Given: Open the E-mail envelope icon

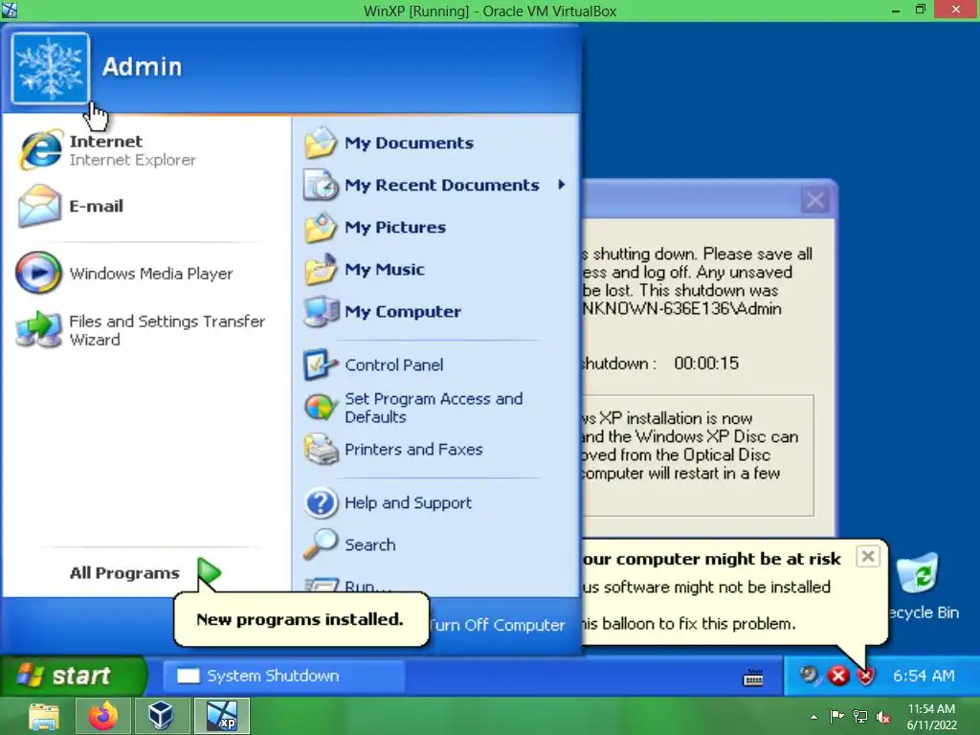Looking at the screenshot, I should pyautogui.click(x=39, y=206).
